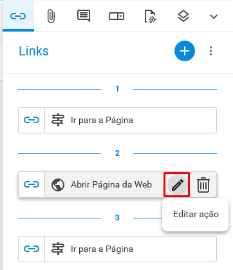Open the Links three-dot options menu
Screen dimensions: 233x270
(210, 51)
